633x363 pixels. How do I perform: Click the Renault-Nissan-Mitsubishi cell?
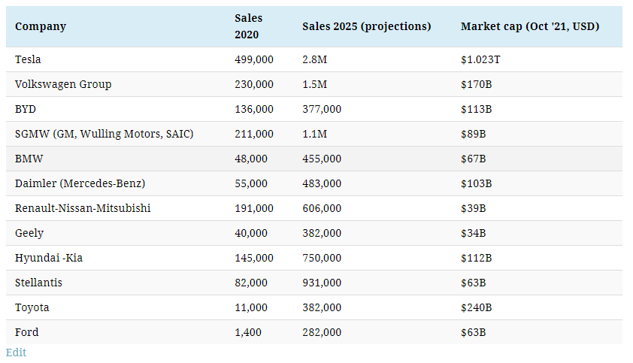[x=83, y=208]
